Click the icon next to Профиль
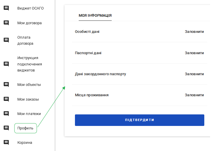The image size is (215, 151). pyautogui.click(x=6, y=128)
